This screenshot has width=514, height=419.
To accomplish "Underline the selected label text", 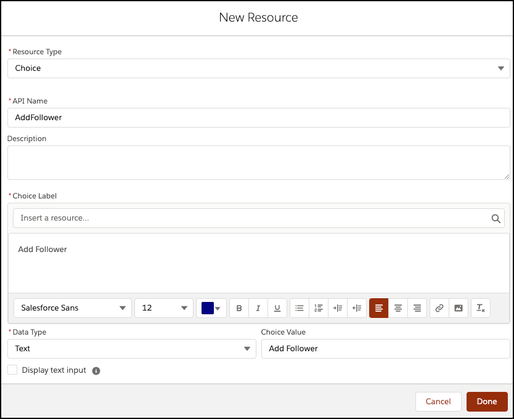I will pos(277,308).
